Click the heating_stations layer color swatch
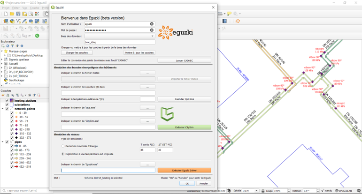The width and height of the screenshot is (362, 194). [x=11, y=100]
